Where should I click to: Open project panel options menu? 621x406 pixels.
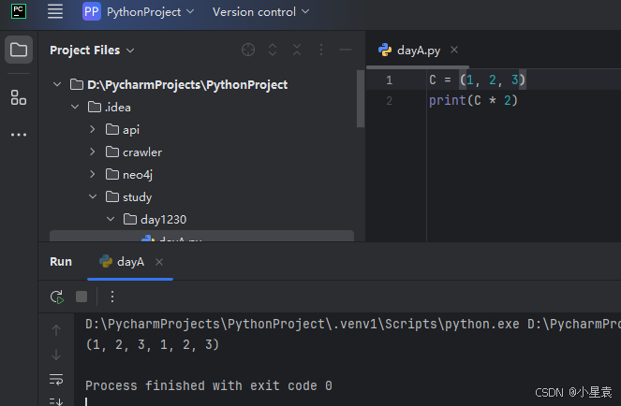pos(321,50)
